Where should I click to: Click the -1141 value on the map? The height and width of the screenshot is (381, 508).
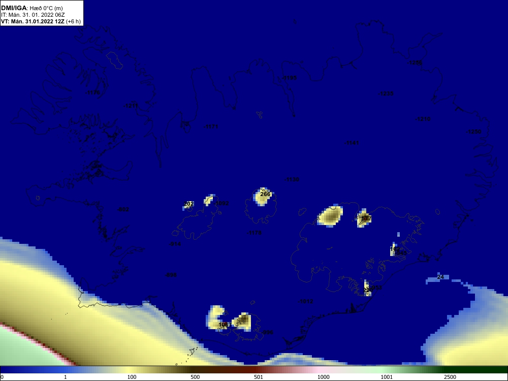tap(352, 143)
